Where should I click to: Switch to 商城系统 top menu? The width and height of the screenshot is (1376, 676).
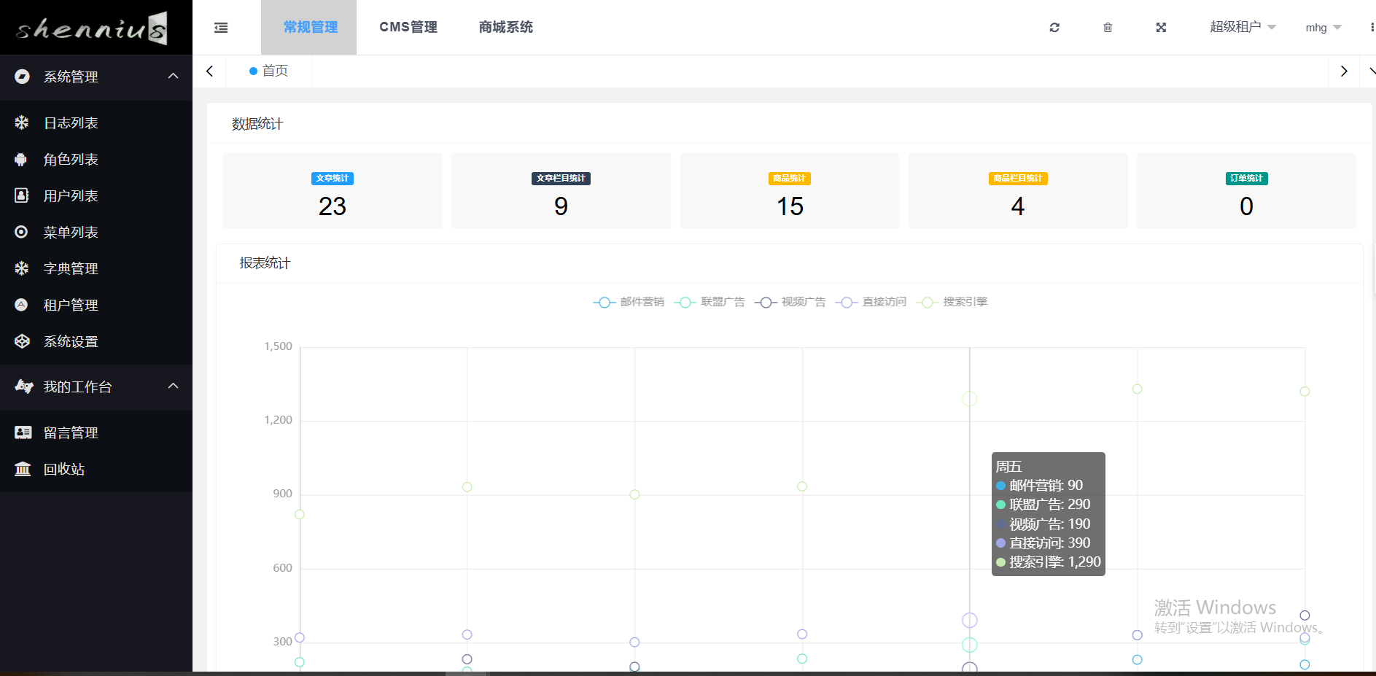coord(505,27)
